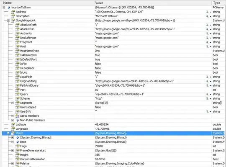Collapse the locationToShow root node
226x167 pixels.
[x=4, y=8]
